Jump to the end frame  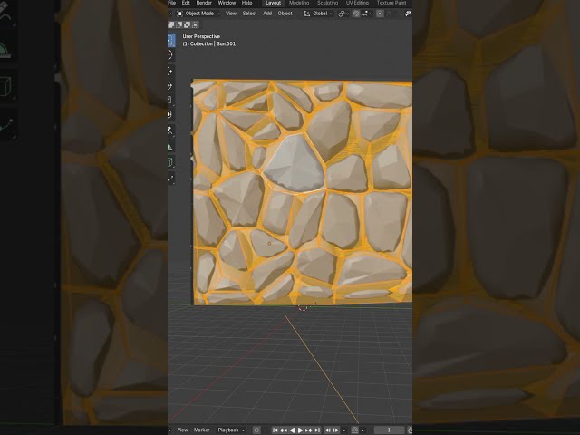coord(317,430)
